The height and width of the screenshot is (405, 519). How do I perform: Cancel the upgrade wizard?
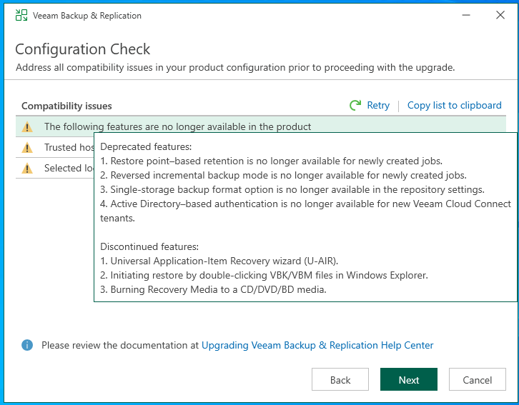[478, 380]
